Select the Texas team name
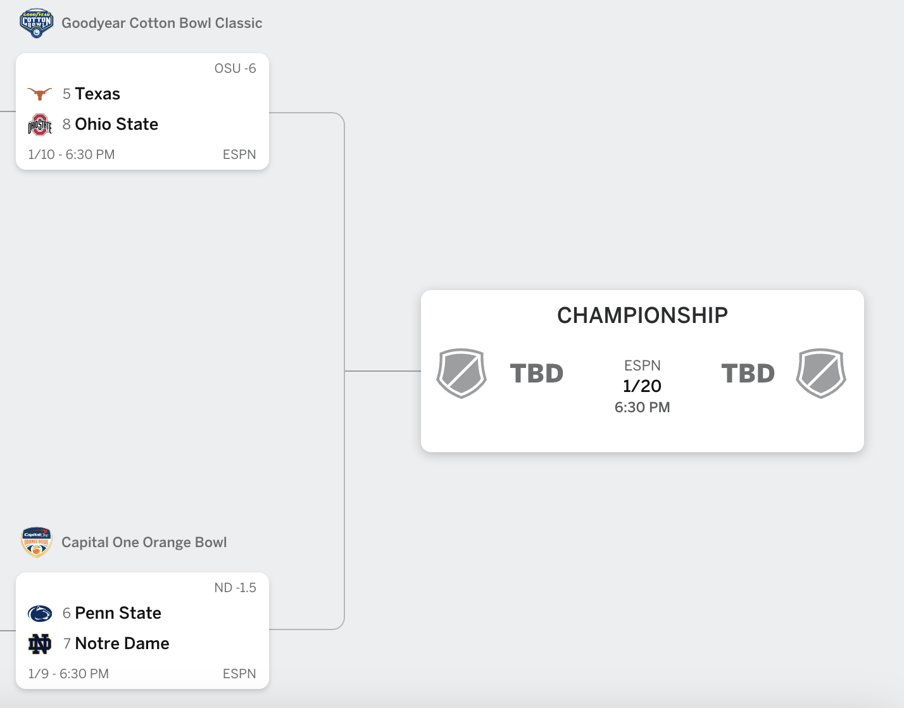Viewport: 904px width, 708px height. [x=97, y=94]
